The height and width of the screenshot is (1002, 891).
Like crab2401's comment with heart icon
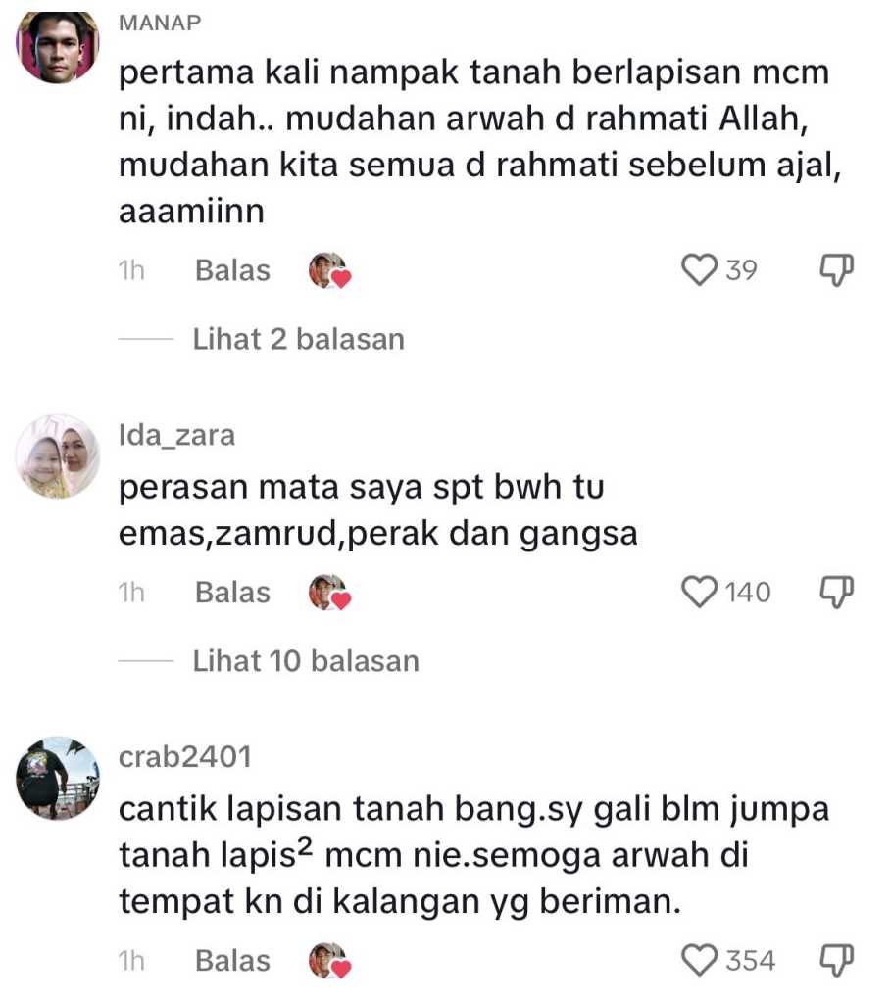699,961
